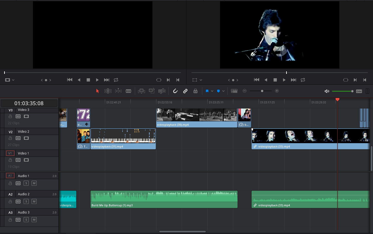
Task: Click the dual screen layout icon
Action: tap(368, 91)
